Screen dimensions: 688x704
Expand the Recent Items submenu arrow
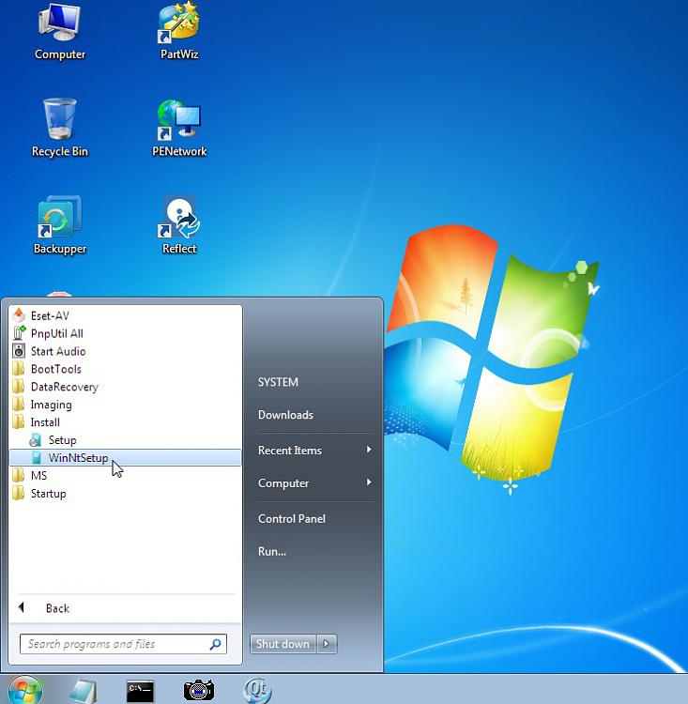click(x=369, y=450)
